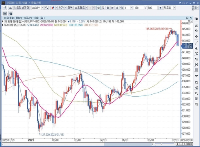This screenshot has height=147, width=200.
Task: Click the far-right toolbar expand panel icon
Action: tap(196, 8)
